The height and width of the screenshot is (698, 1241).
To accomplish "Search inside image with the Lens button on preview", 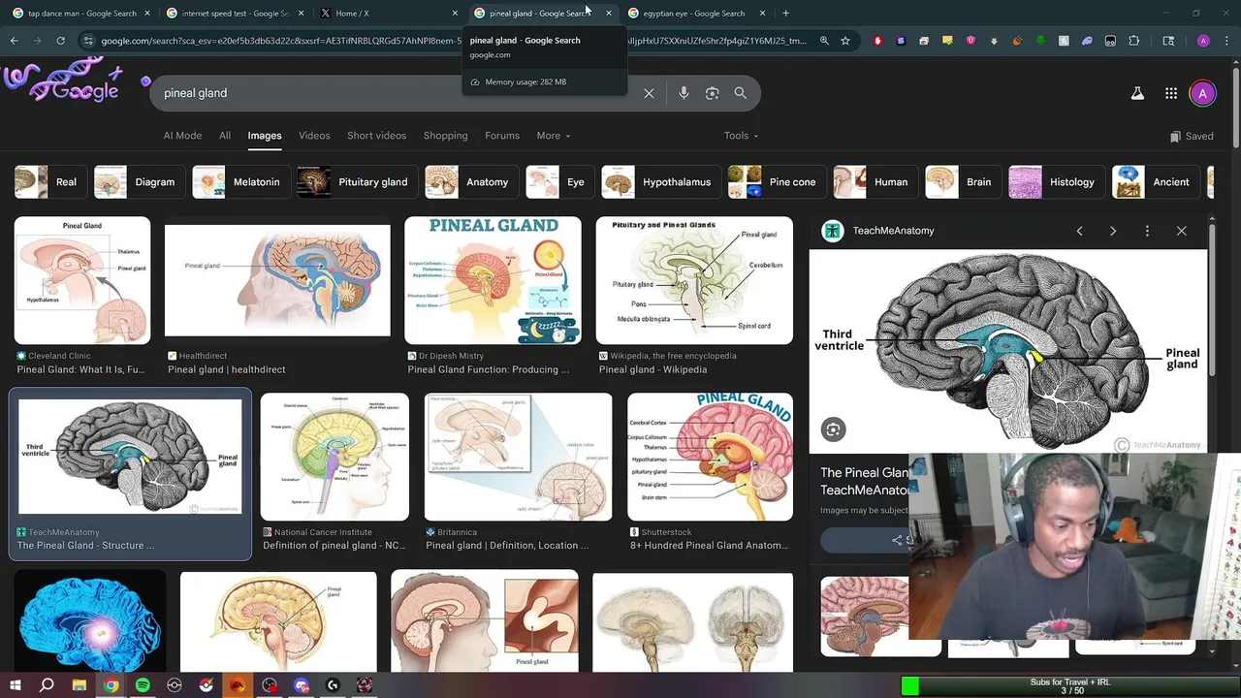I will (833, 429).
